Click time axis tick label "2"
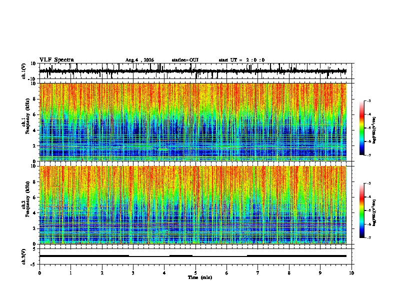The width and height of the screenshot is (396, 306). 102,273
